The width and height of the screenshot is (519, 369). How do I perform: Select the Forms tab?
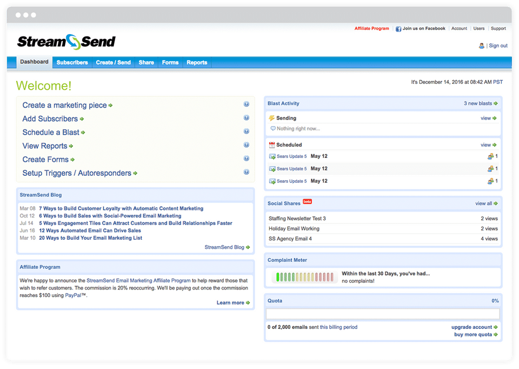pos(170,63)
